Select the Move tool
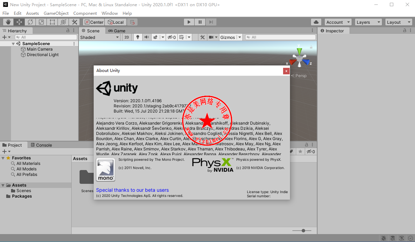The height and width of the screenshot is (242, 415). (19, 22)
